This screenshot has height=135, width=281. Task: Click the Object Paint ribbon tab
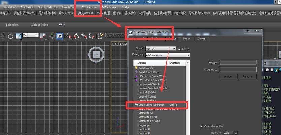click(x=39, y=25)
